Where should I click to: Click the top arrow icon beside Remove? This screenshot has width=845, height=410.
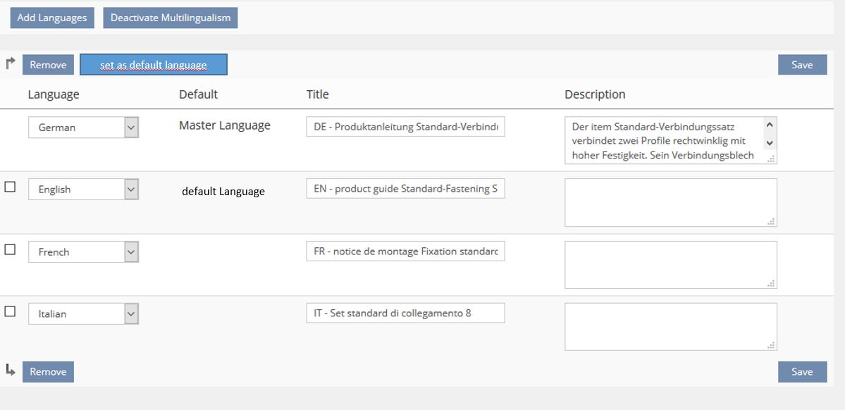tap(10, 63)
